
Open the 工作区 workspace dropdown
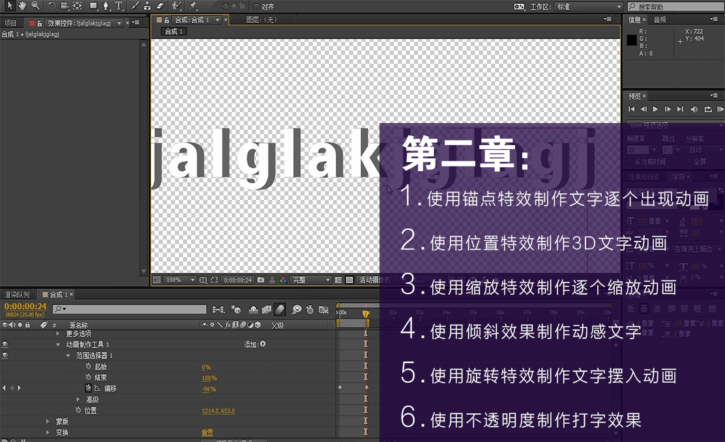[x=587, y=7]
